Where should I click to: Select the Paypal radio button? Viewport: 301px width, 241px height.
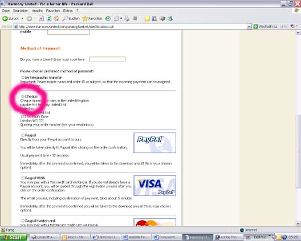pos(23,135)
